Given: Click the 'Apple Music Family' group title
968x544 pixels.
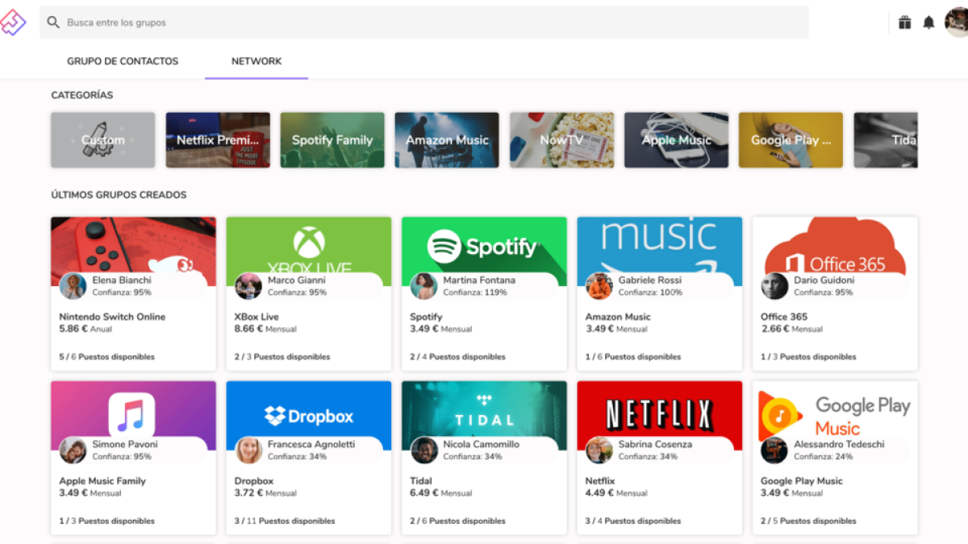Looking at the screenshot, I should tap(102, 481).
